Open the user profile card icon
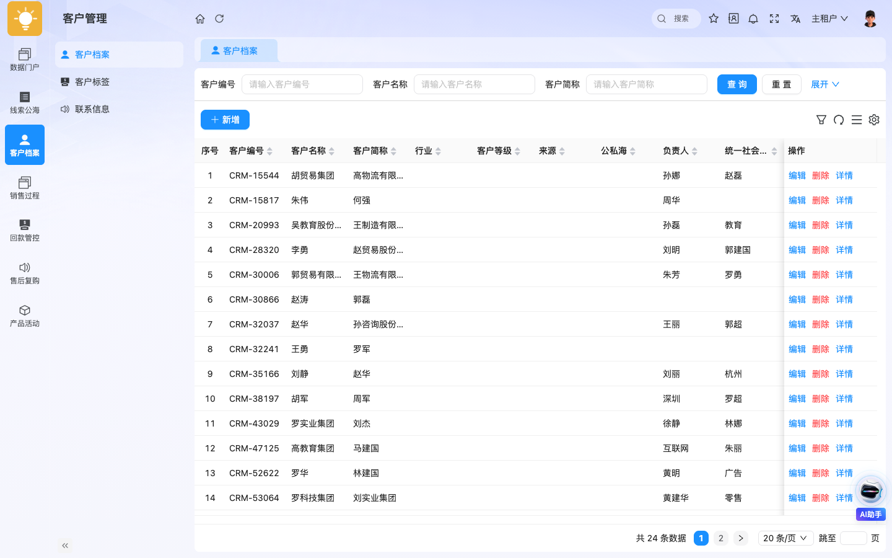This screenshot has height=558, width=892. tap(733, 19)
